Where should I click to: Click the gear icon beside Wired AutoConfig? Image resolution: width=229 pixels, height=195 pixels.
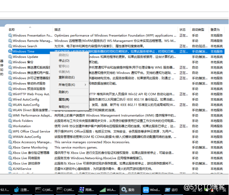pos(10,100)
